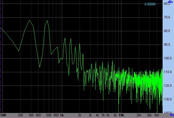Screen dimensions: 174x118
Task: Click the 800 frequency axis label
Action: point(56,115)
